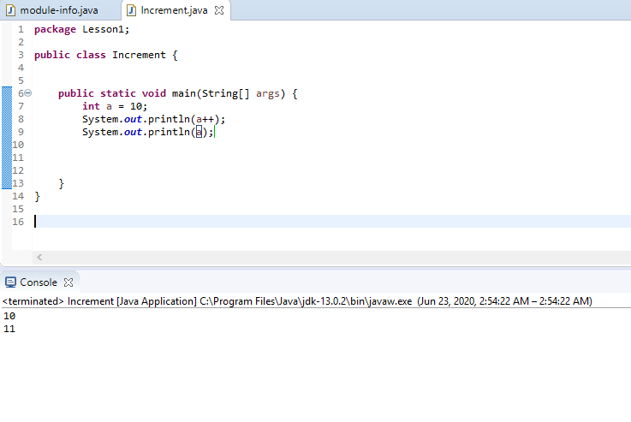Click the closing brace on line 14
This screenshot has width=631, height=422.
pyautogui.click(x=38, y=196)
